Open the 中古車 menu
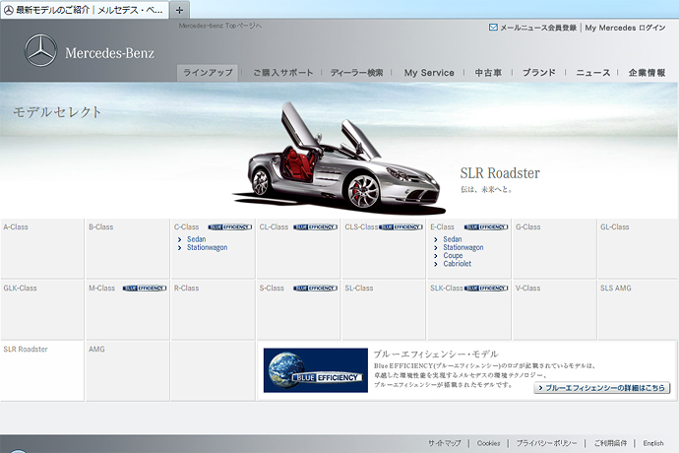679x453 pixels. (x=488, y=73)
